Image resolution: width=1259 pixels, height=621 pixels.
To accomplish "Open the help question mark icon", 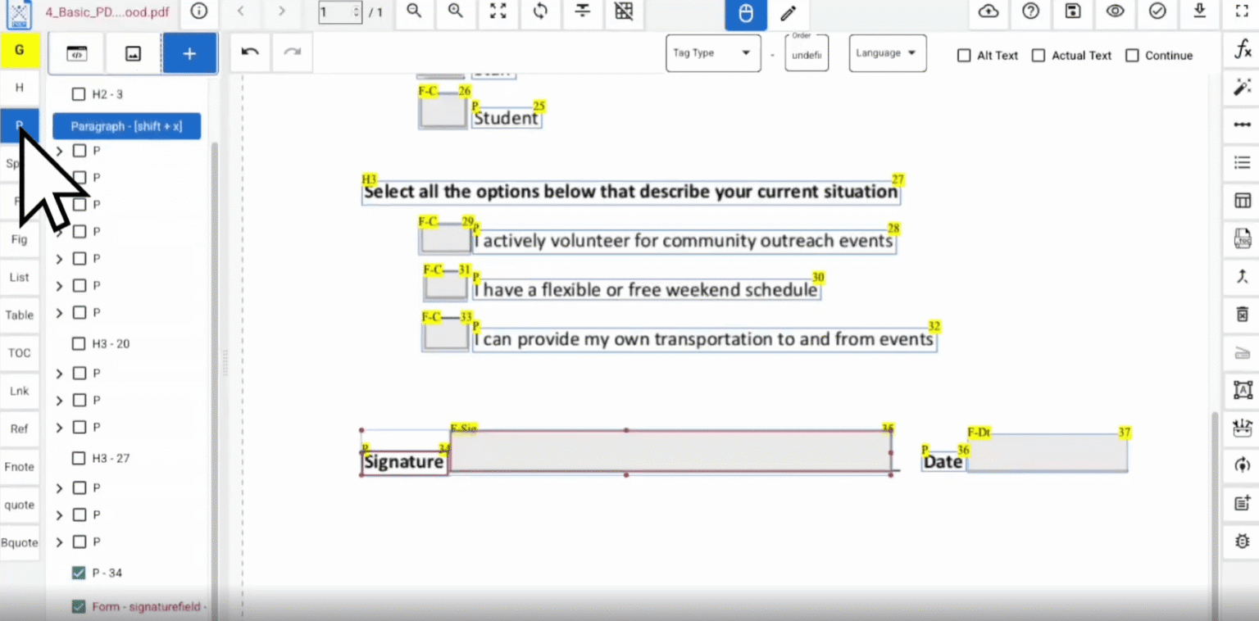I will (x=1031, y=11).
